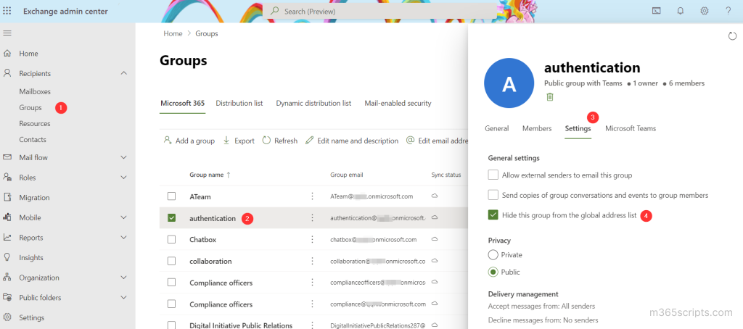Click the Insights lightbulb icon

click(7, 257)
